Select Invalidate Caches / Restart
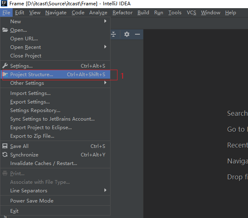 click(44, 163)
